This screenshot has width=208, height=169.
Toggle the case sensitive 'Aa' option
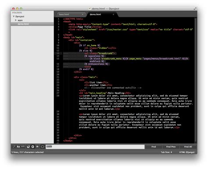pos(18,147)
